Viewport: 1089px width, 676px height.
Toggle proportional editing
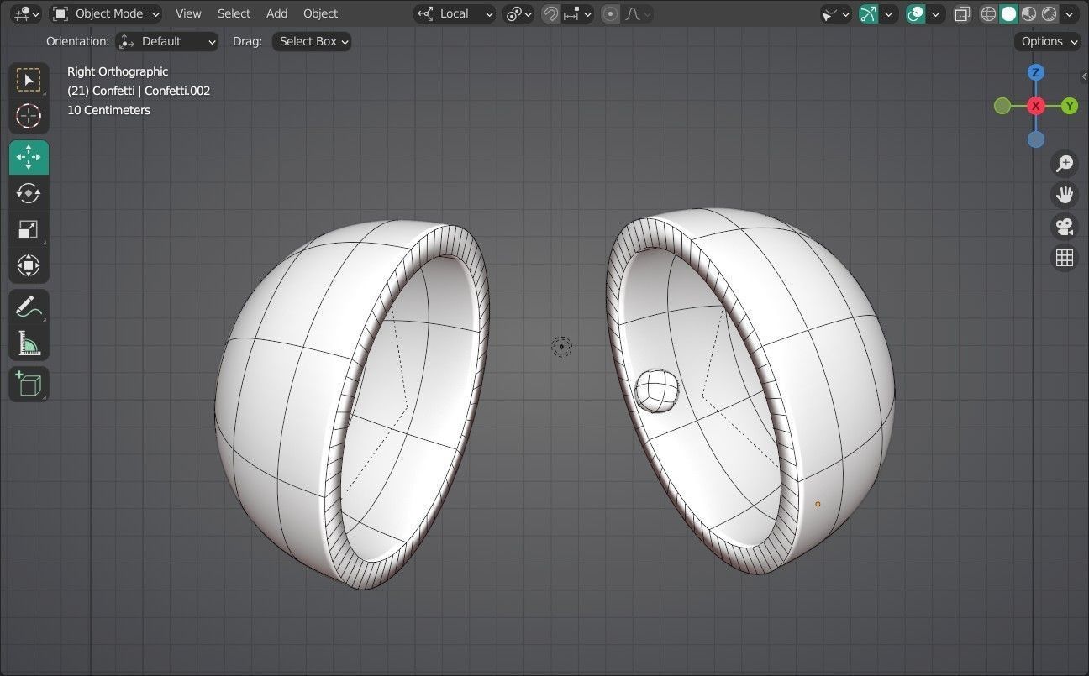pos(611,13)
